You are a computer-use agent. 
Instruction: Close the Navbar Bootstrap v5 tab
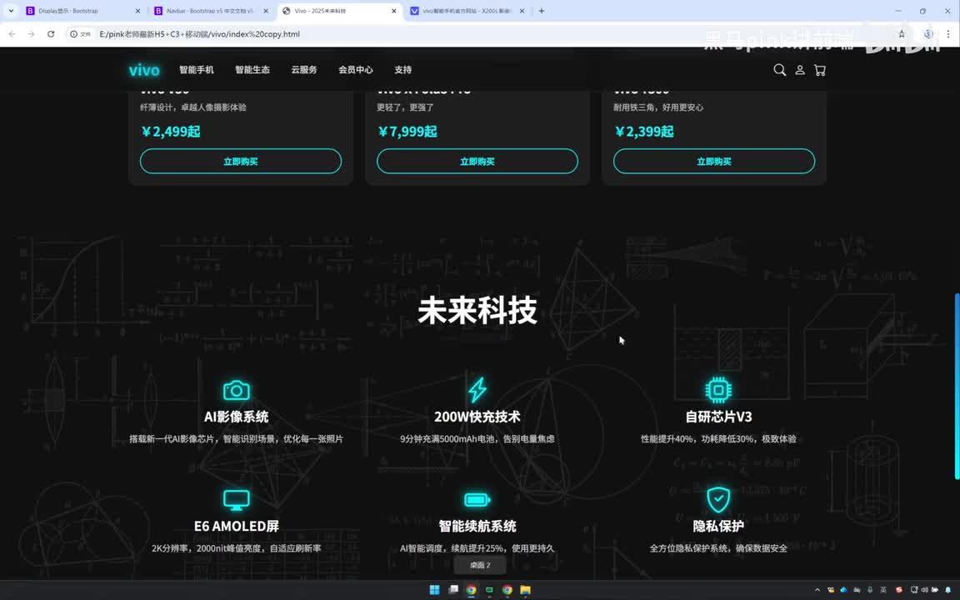coord(266,11)
